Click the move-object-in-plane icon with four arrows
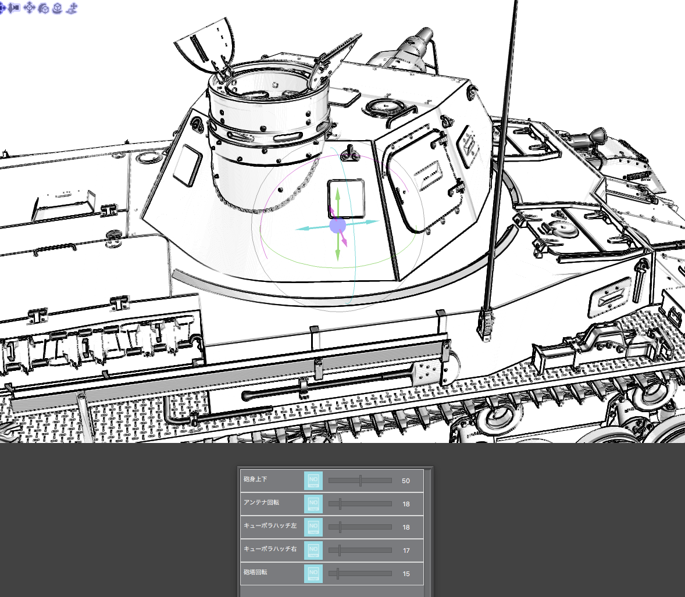 (x=29, y=8)
